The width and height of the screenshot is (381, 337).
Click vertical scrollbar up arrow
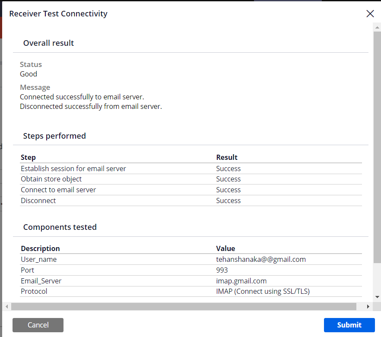(x=377, y=27)
